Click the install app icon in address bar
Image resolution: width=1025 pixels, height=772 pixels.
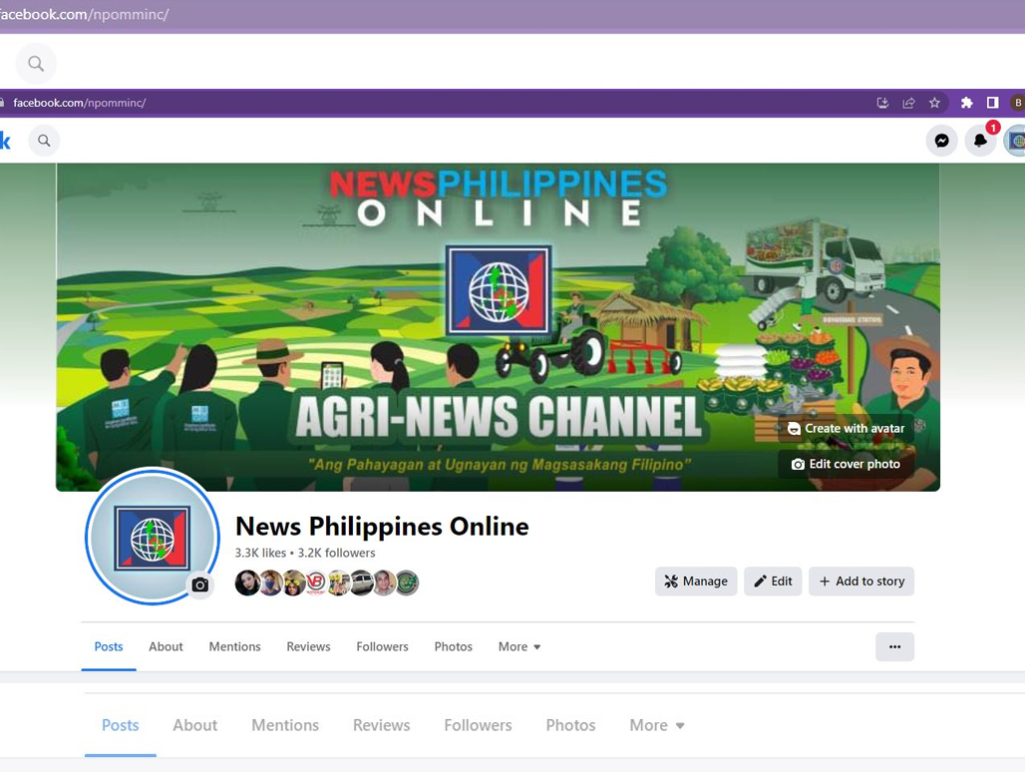(x=882, y=103)
